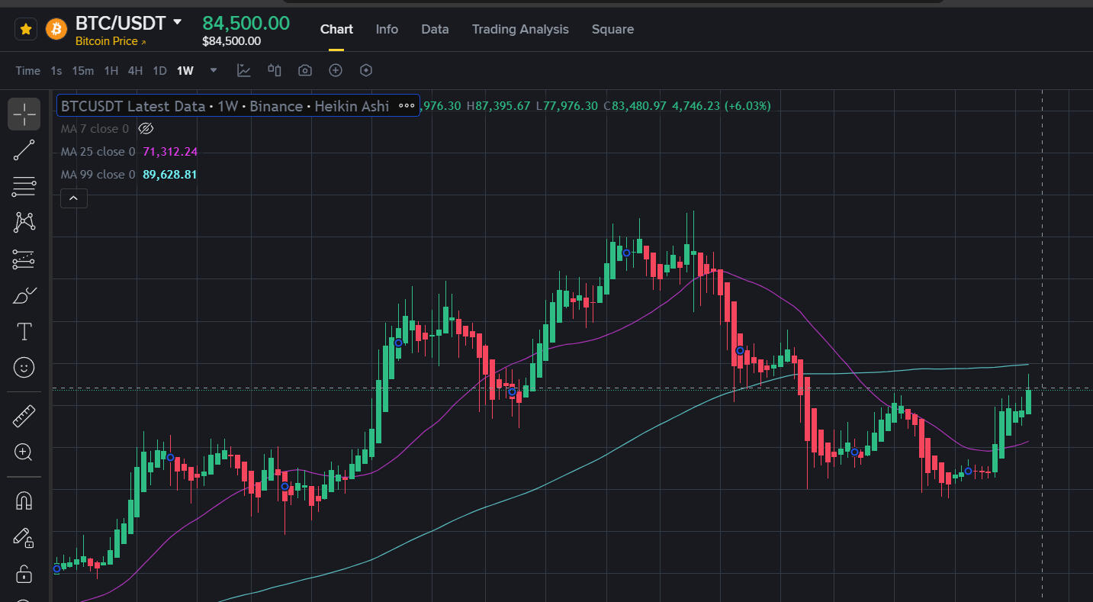Toggle the magnet snap mode
This screenshot has width=1093, height=602.
coord(24,501)
